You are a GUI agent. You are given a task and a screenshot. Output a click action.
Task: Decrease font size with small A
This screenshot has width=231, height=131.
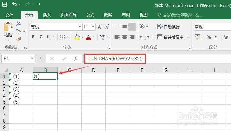point(107,27)
